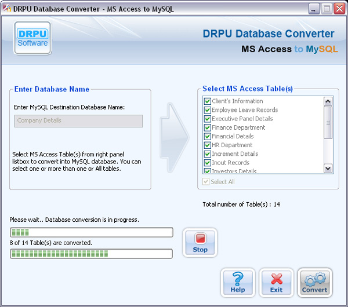Uncheck Finance Department checkbox
Screen dimensions: 348x307
pyautogui.click(x=207, y=127)
